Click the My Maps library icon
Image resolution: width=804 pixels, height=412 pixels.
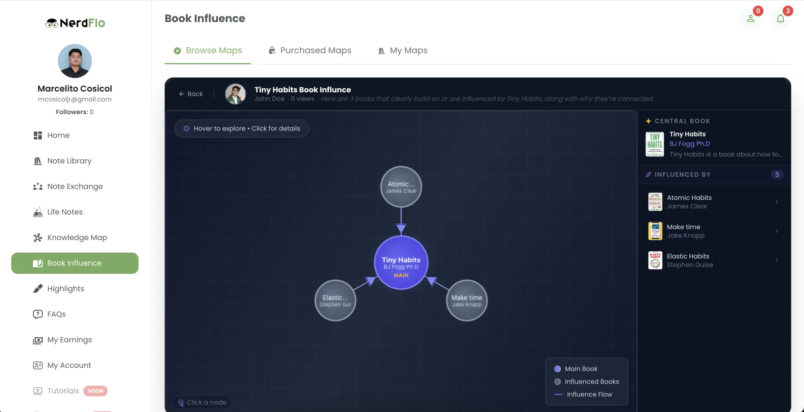[x=381, y=51]
